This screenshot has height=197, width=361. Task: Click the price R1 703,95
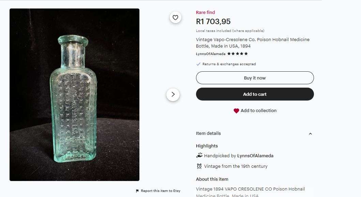coord(213,21)
